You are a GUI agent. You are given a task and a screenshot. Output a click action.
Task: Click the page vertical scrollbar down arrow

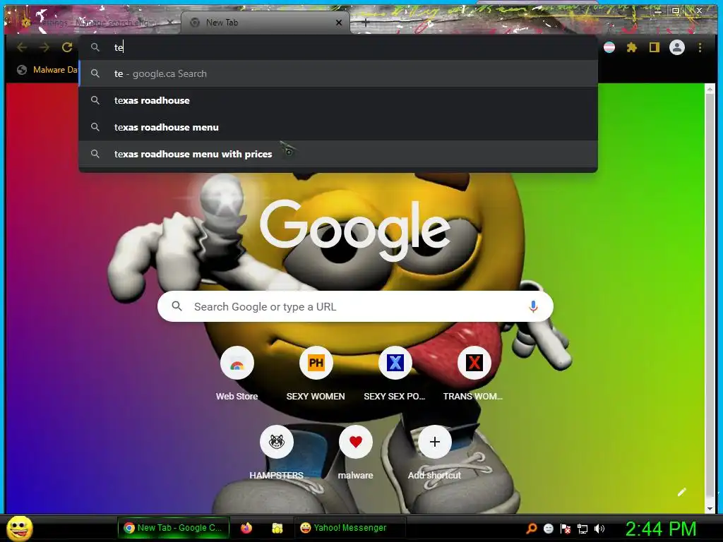click(x=710, y=508)
